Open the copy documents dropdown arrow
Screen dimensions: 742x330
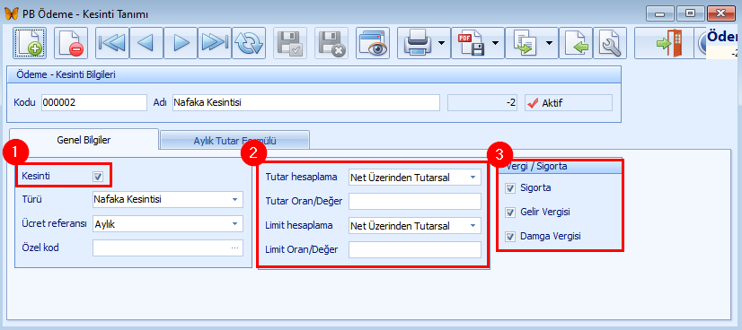coord(550,43)
